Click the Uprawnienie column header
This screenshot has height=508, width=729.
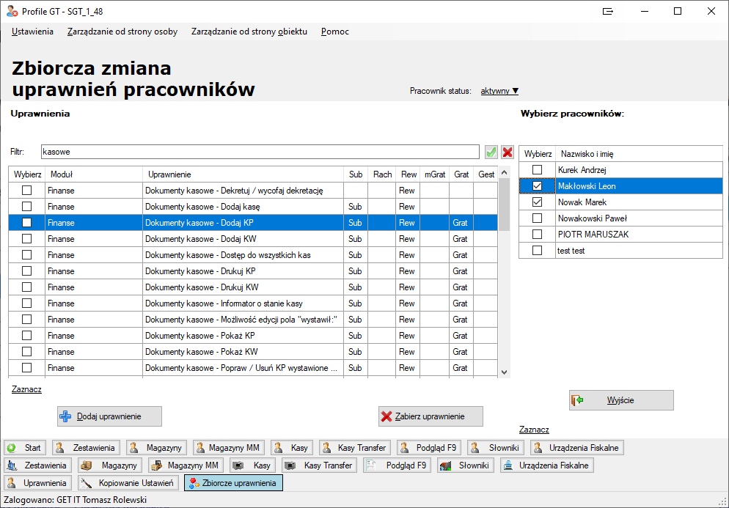243,174
